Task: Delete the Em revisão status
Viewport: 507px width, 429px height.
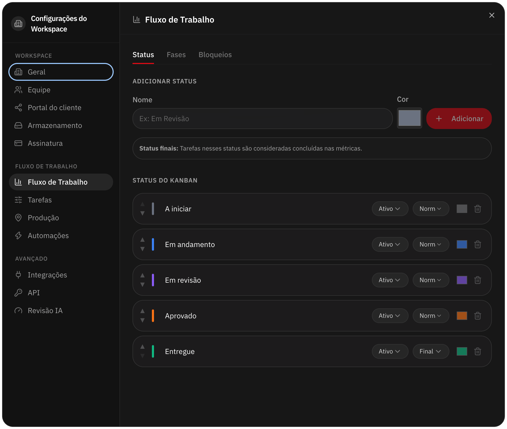Action: tap(477, 280)
